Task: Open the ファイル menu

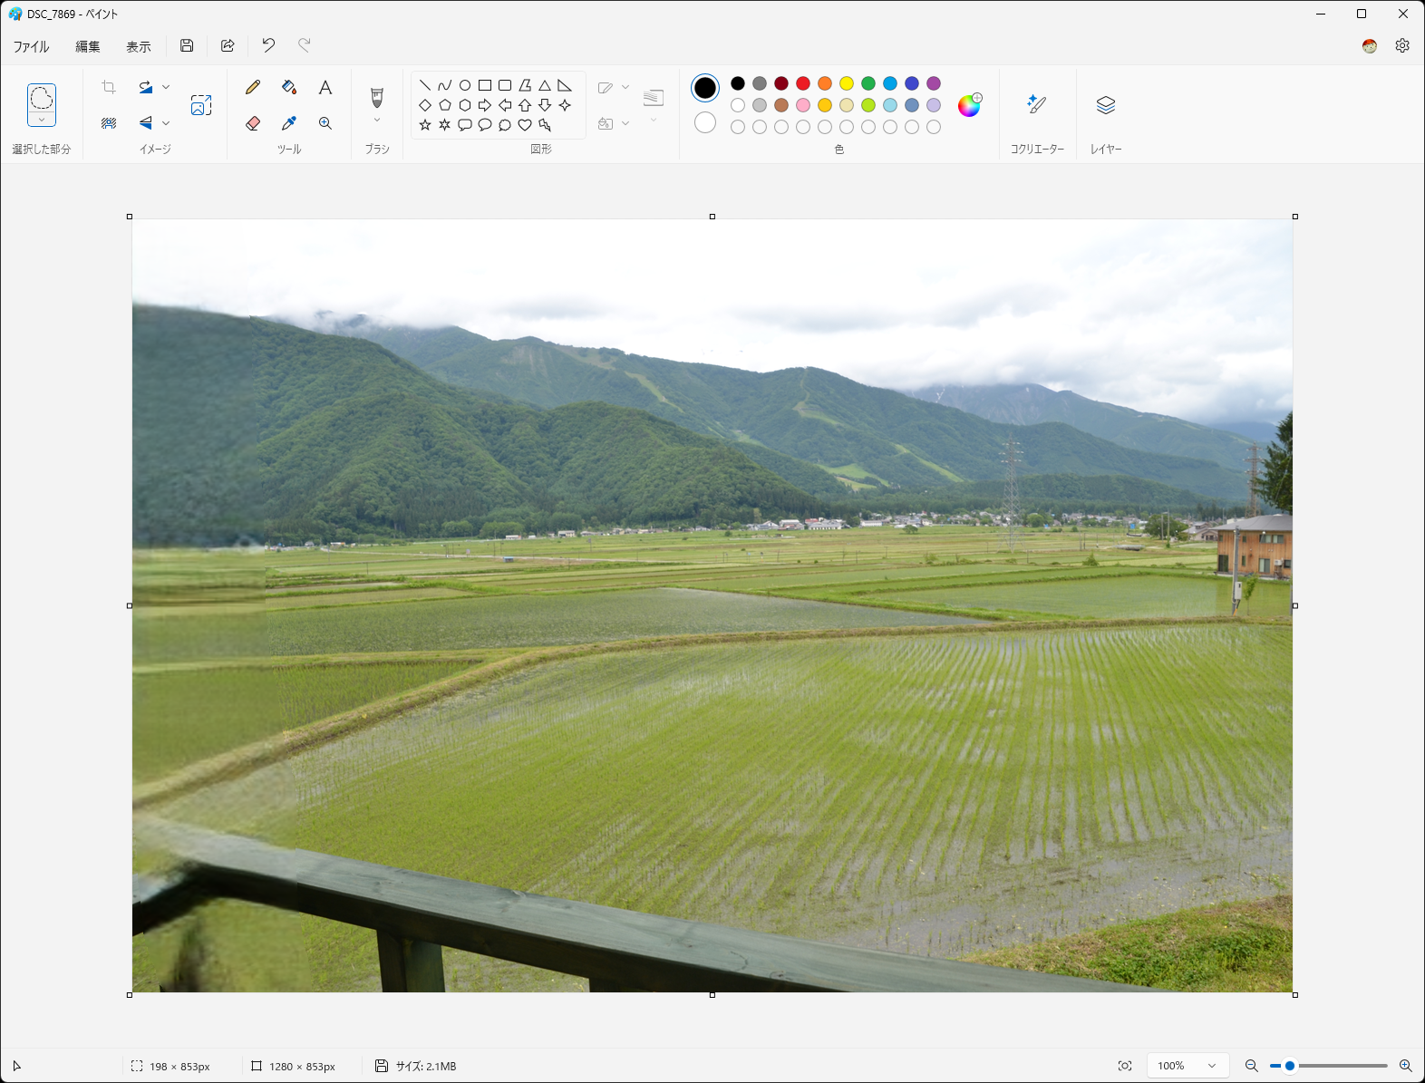Action: point(31,46)
